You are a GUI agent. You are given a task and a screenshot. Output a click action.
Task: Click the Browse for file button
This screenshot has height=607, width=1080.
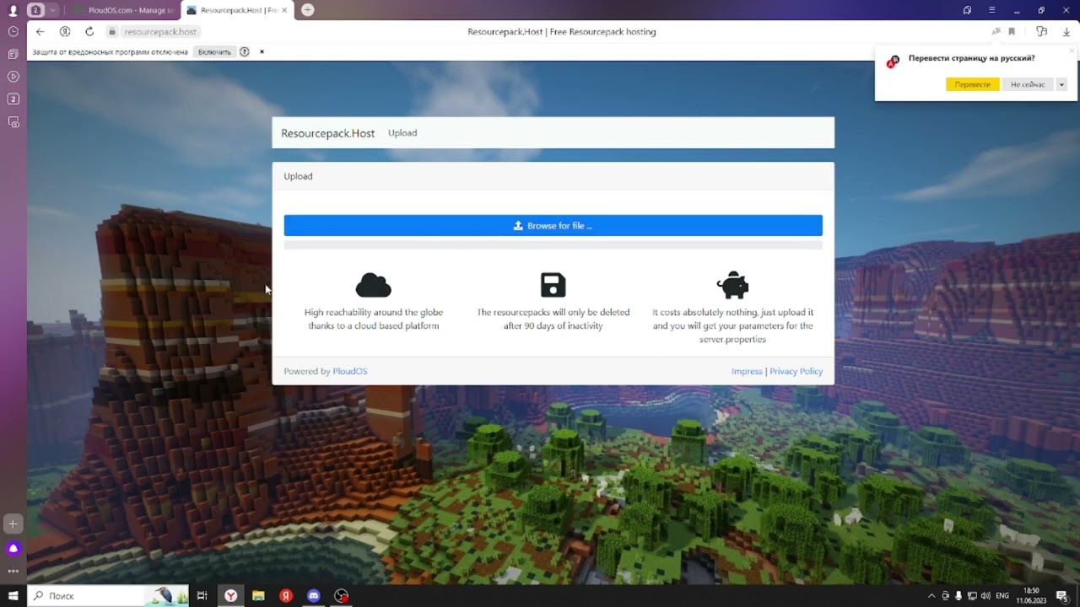tap(553, 226)
